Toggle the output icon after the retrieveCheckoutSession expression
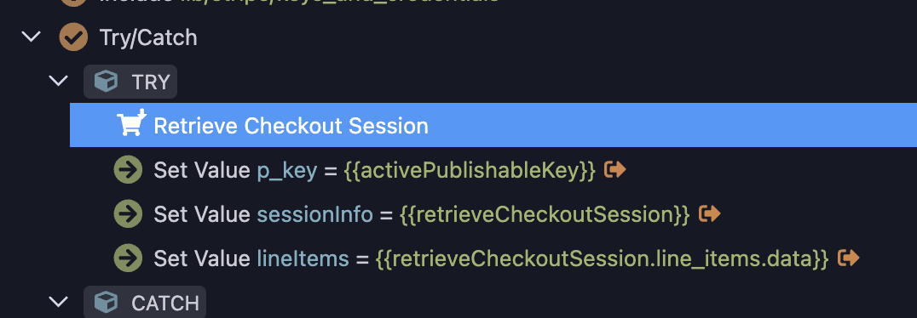This screenshot has width=917, height=318. click(x=709, y=214)
